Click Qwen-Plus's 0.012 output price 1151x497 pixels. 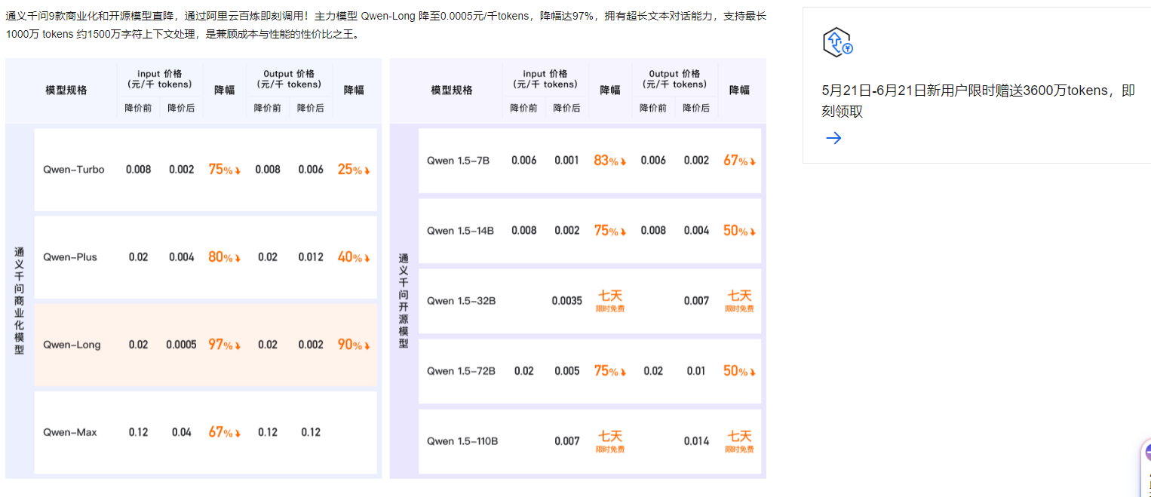tap(311, 257)
